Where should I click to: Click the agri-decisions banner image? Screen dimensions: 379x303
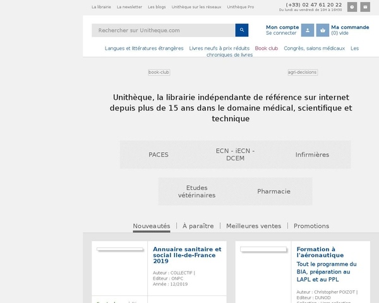[303, 72]
